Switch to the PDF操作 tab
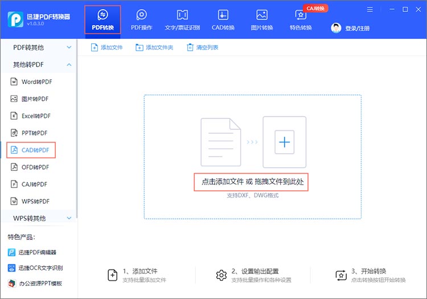This screenshot has width=427, height=299. [141, 20]
